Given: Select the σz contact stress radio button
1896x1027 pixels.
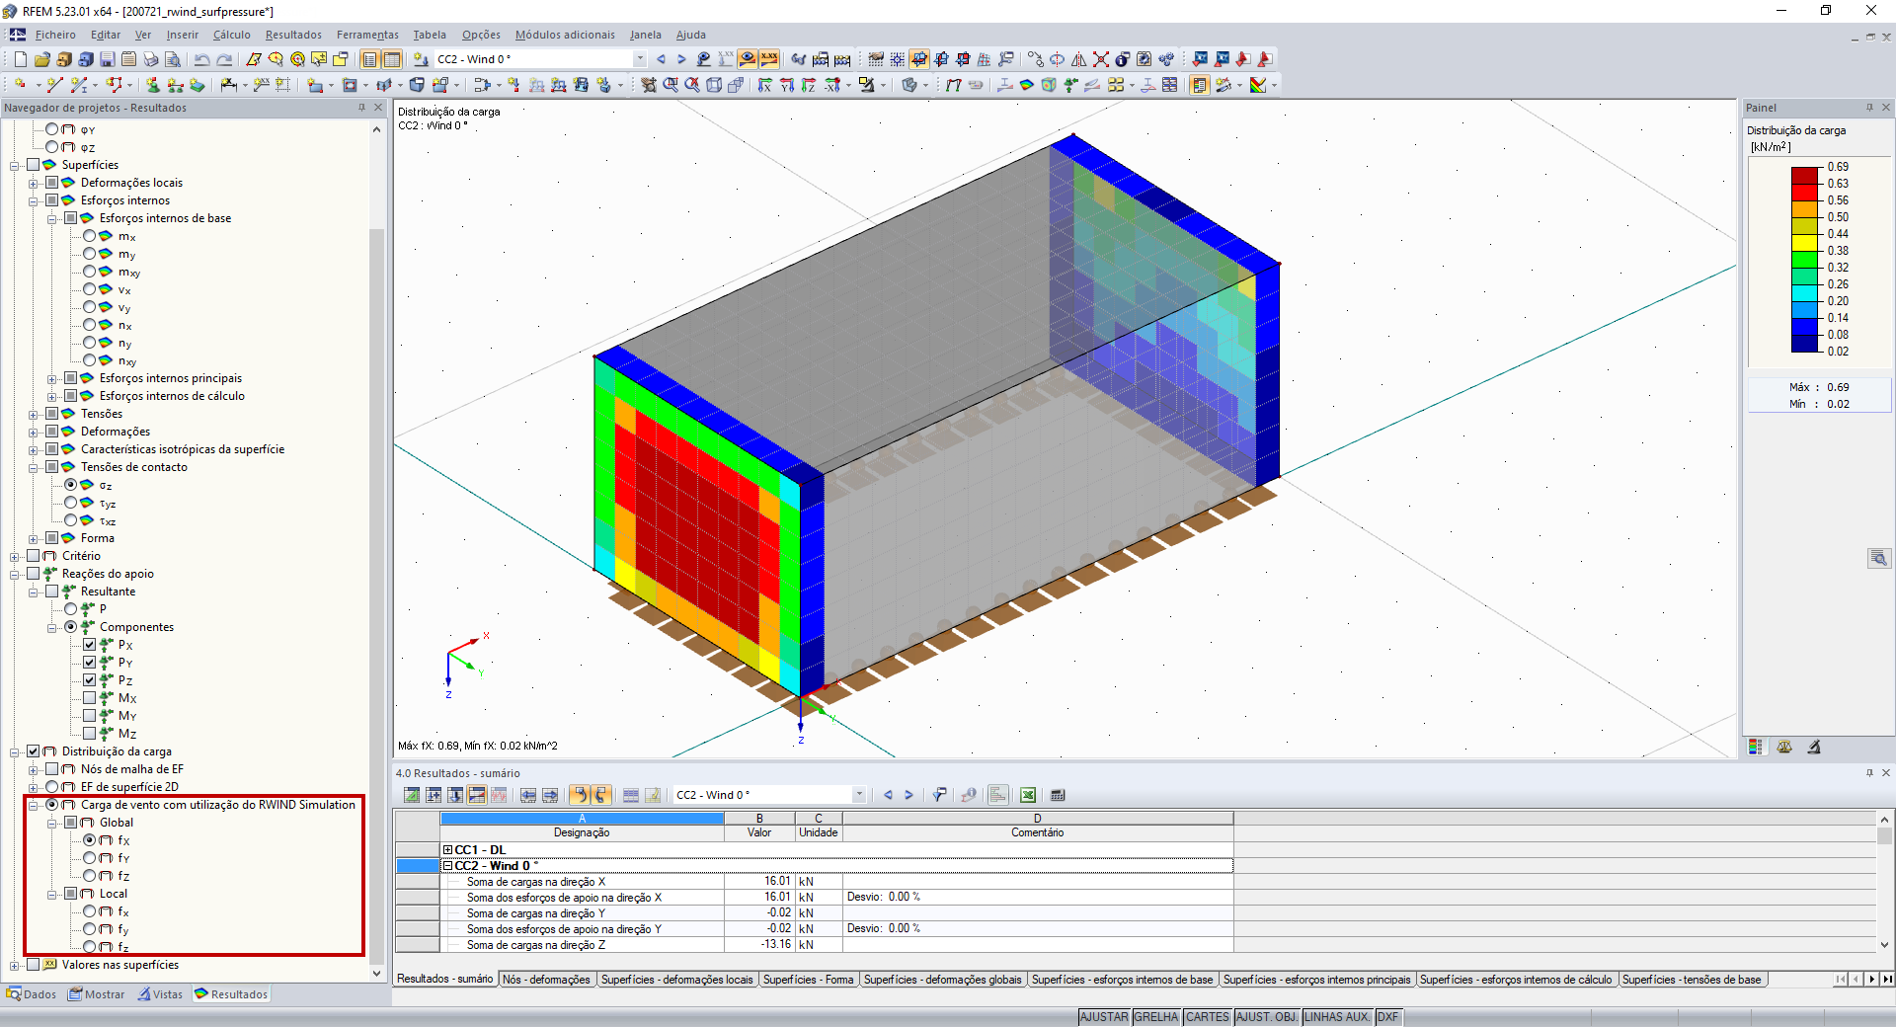Looking at the screenshot, I should tap(70, 485).
